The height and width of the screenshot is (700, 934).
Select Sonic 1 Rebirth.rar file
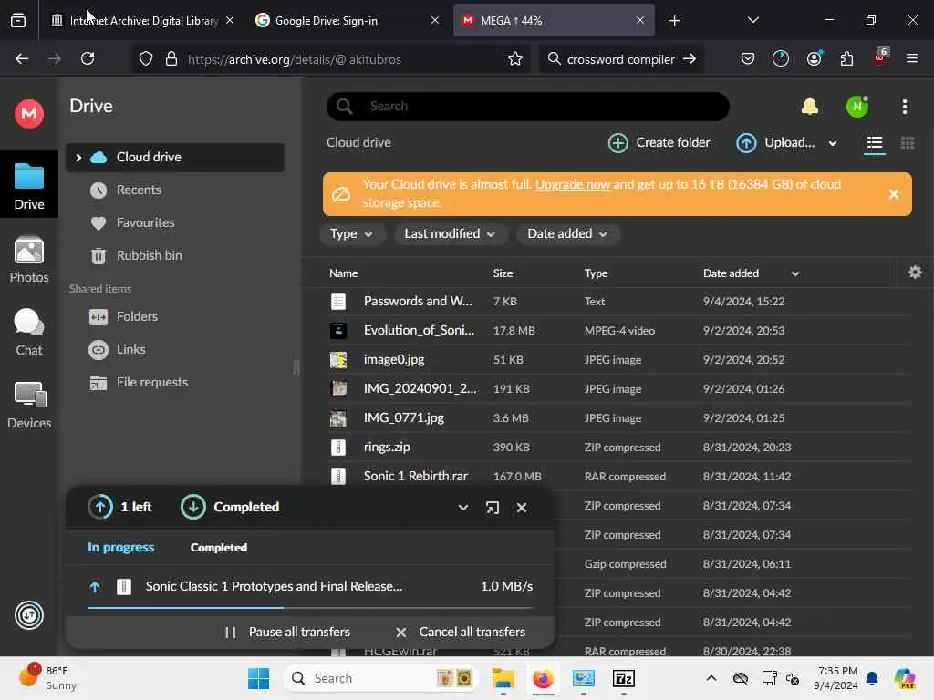(607, 476)
